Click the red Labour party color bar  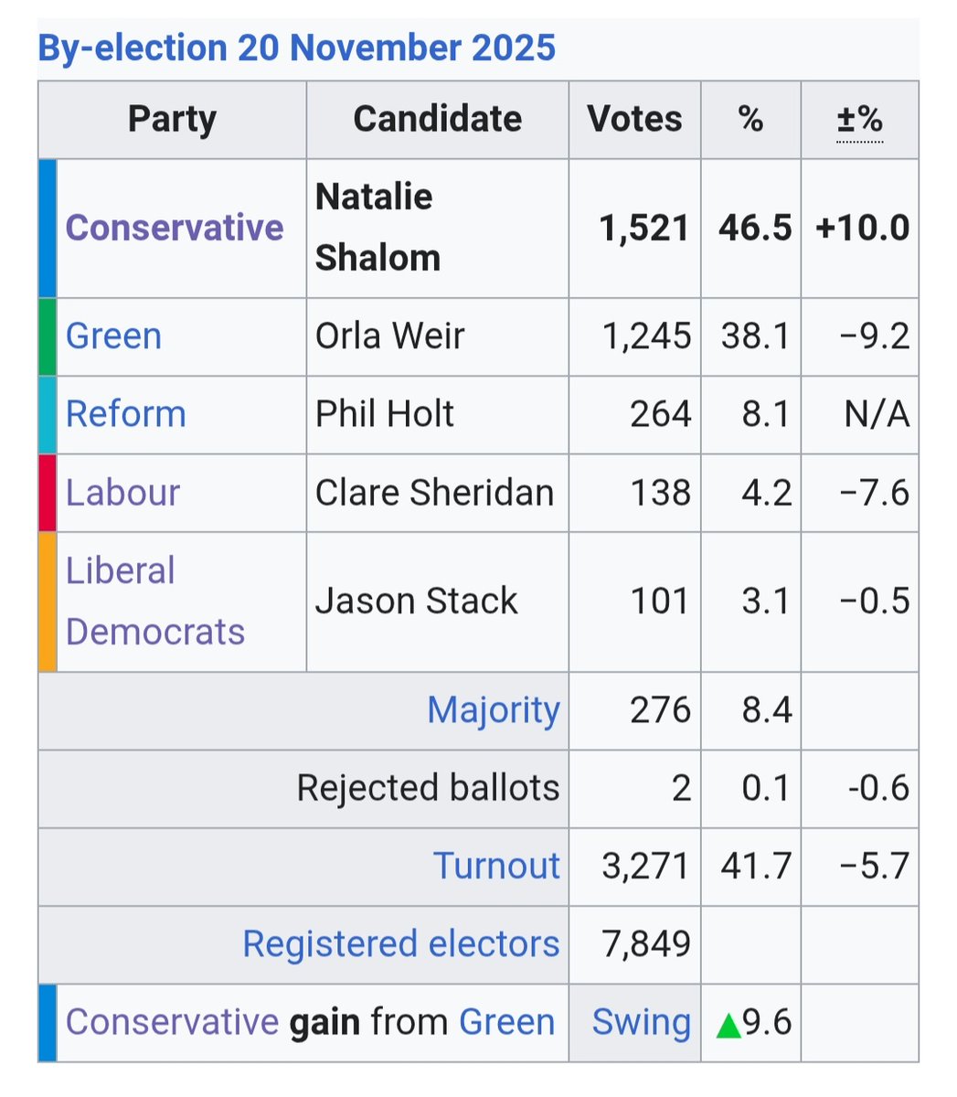click(48, 493)
